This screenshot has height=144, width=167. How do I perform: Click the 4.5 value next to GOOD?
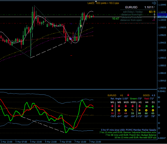point(153,95)
